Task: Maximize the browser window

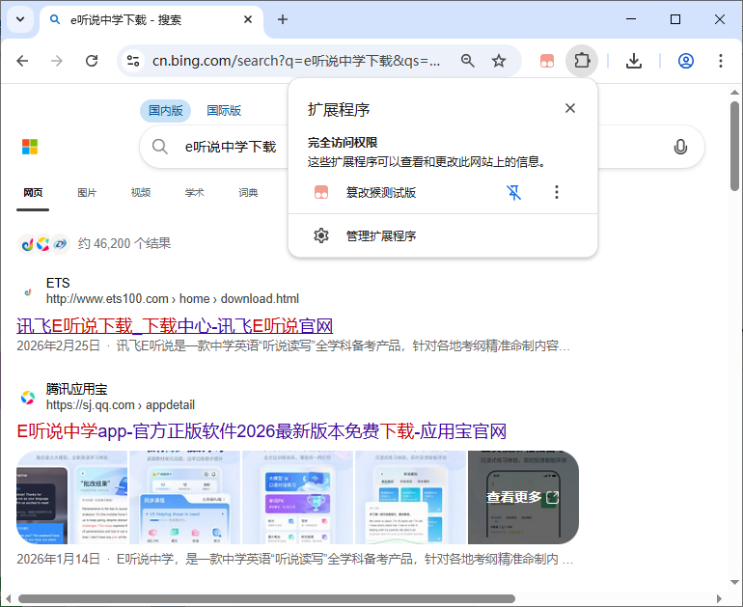Action: pyautogui.click(x=675, y=19)
